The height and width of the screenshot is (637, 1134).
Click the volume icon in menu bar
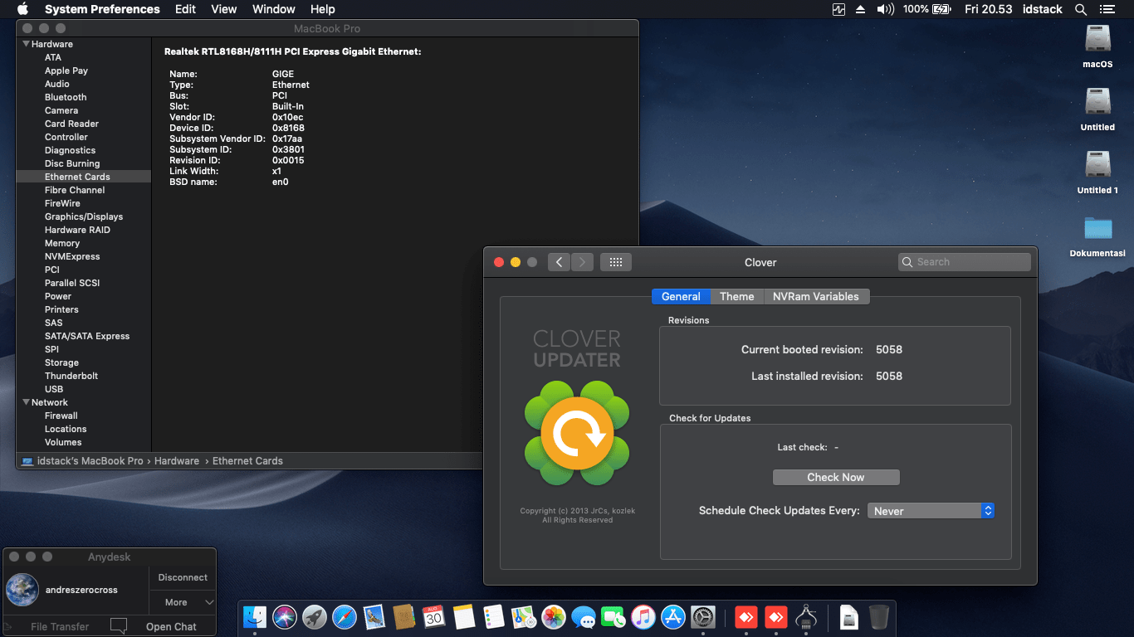pos(886,9)
